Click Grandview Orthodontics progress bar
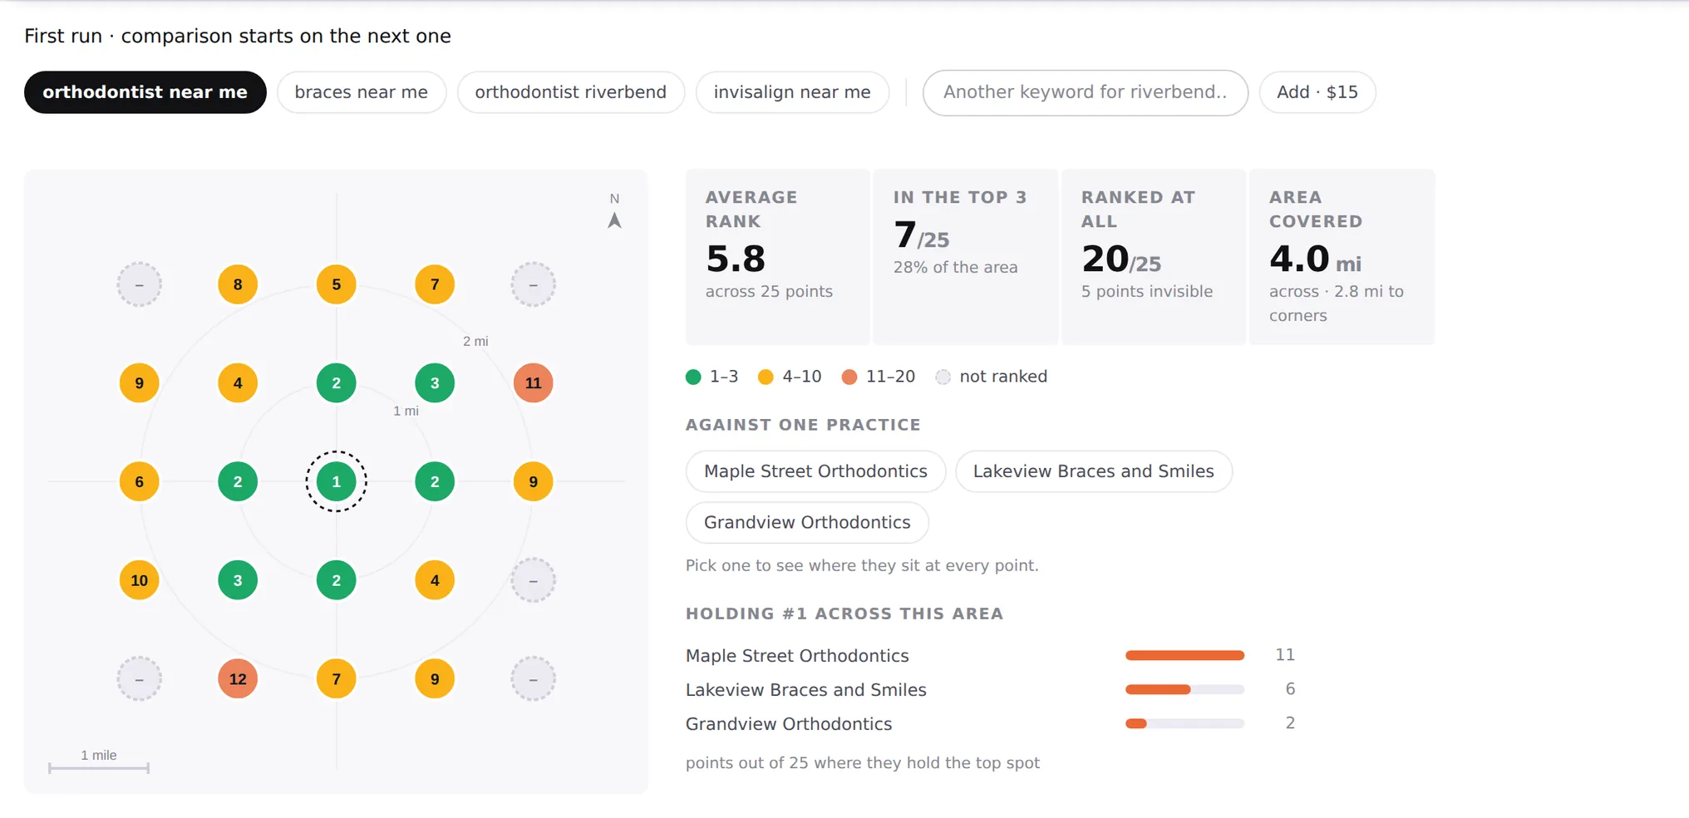 1184,723
